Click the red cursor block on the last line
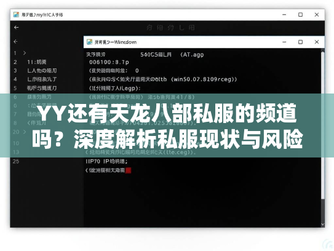The image size is (334, 251). [128, 170]
